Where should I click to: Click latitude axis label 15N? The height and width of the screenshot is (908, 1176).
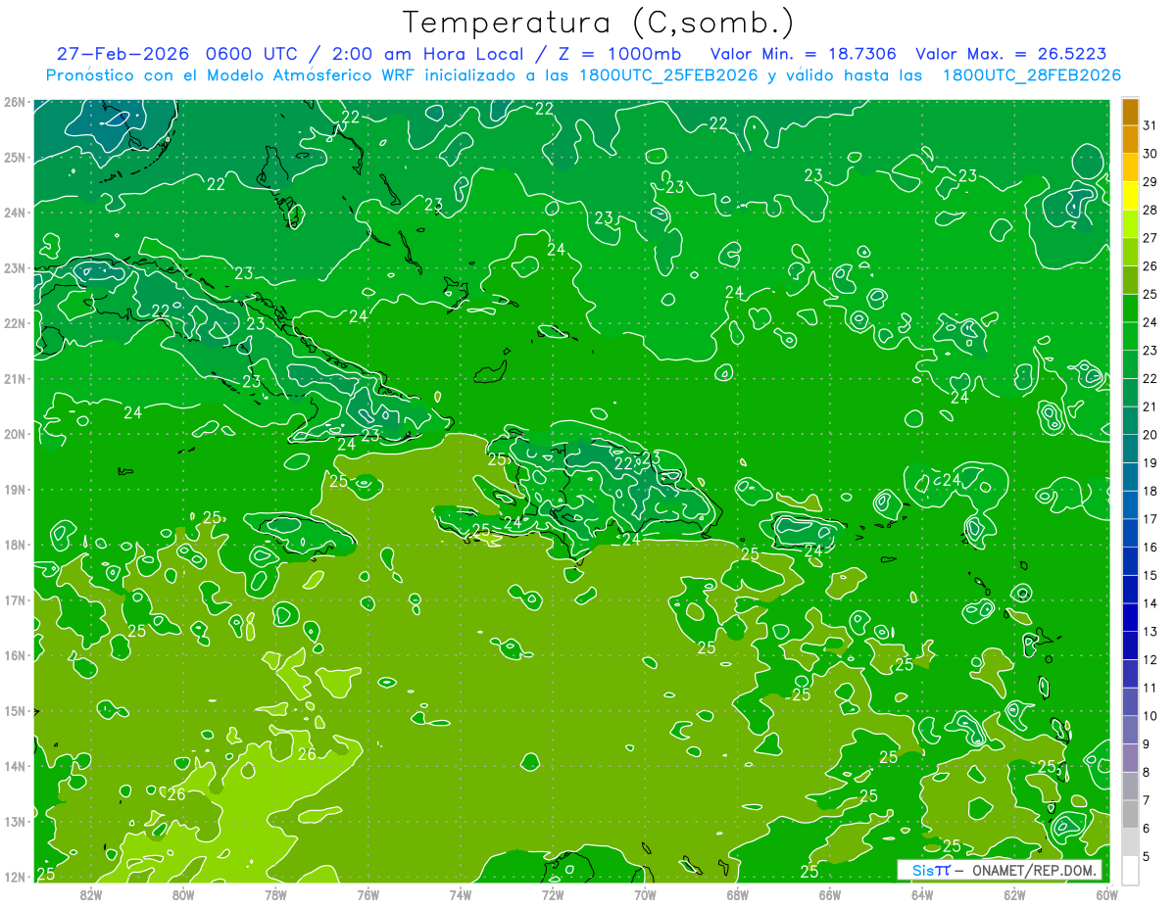pos(14,710)
